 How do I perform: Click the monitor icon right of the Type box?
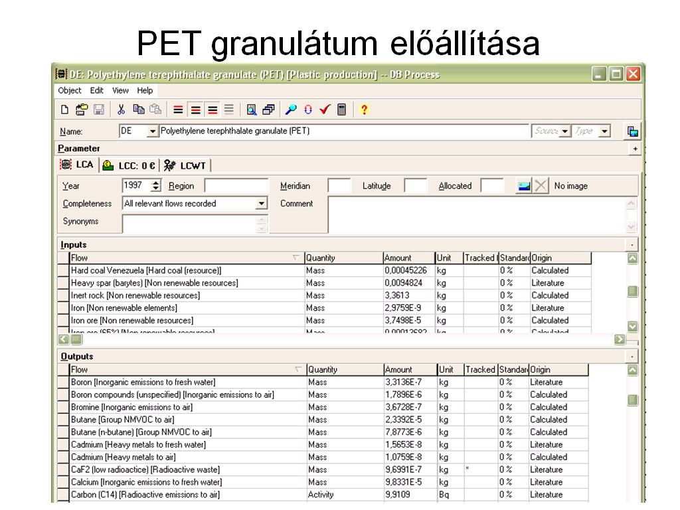coord(633,131)
